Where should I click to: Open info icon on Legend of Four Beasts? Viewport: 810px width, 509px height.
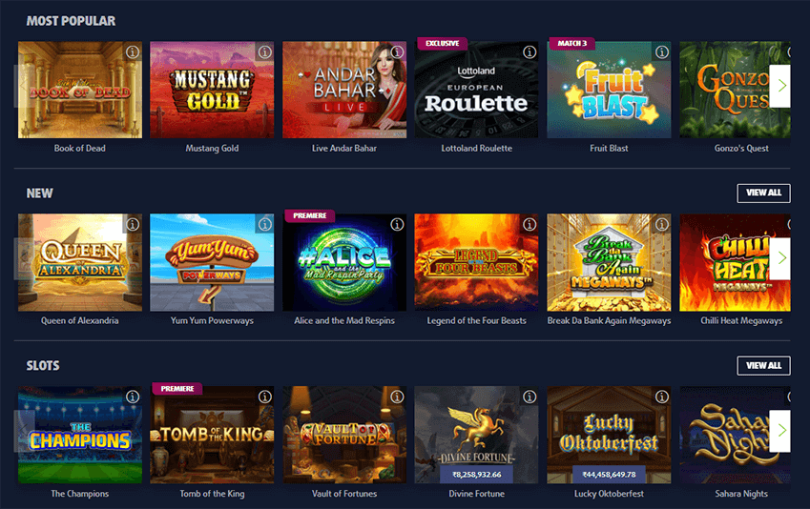[530, 225]
